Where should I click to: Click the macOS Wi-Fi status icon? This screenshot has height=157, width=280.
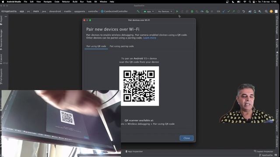[x=245, y=2]
